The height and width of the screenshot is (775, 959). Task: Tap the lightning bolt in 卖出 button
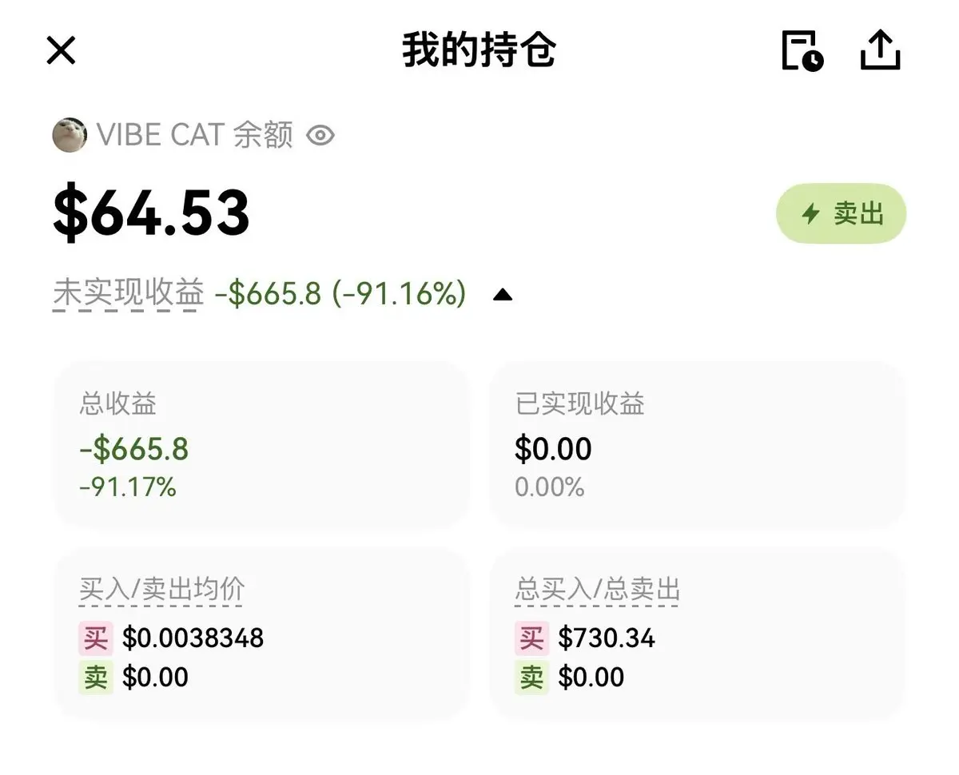click(811, 213)
